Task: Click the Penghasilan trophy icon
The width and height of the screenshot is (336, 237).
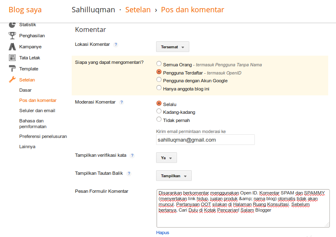Action: (12, 36)
